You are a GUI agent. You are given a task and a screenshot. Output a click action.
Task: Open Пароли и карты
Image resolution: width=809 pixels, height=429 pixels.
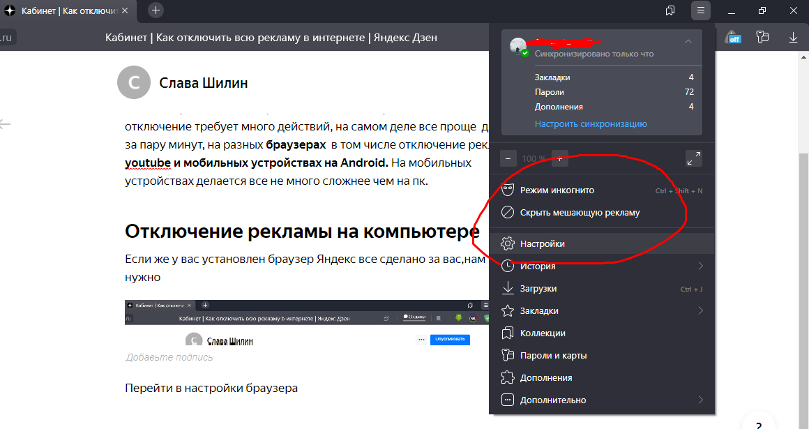[552, 355]
